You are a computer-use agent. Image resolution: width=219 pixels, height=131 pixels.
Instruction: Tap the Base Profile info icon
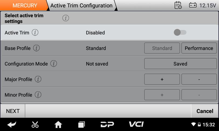pyautogui.click(x=36, y=48)
